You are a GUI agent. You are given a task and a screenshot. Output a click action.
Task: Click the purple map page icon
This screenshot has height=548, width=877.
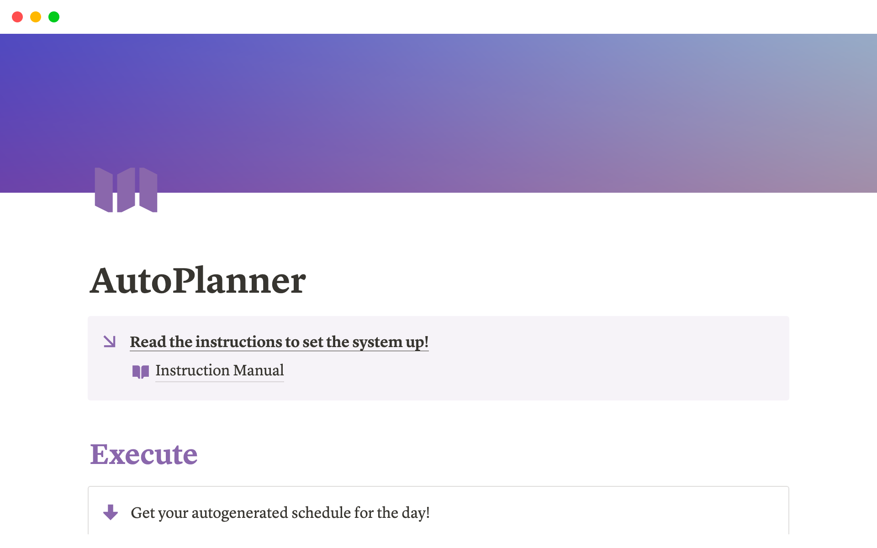[126, 190]
